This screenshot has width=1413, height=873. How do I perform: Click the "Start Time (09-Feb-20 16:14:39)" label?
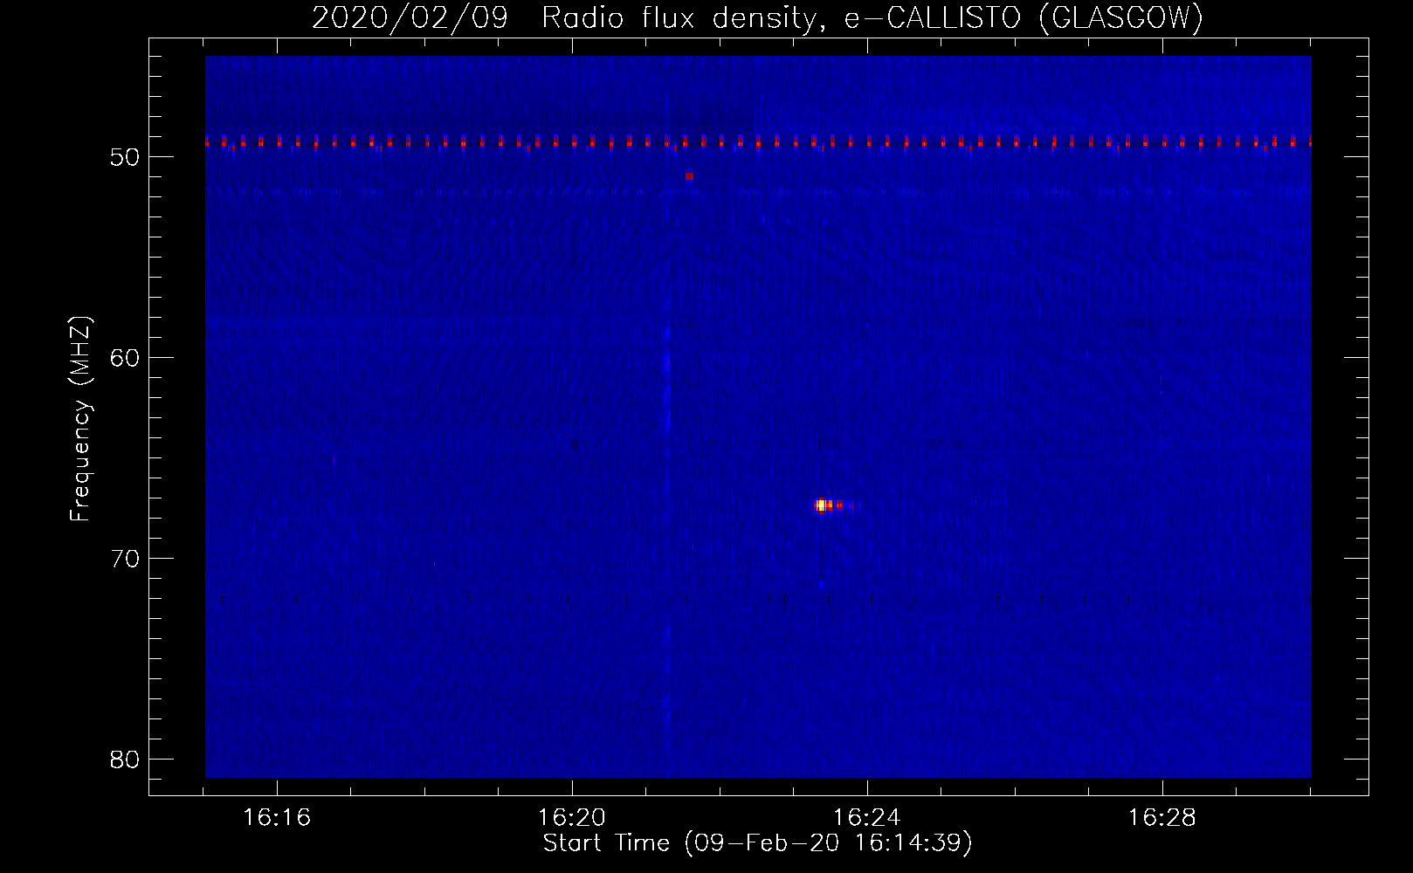(x=757, y=843)
